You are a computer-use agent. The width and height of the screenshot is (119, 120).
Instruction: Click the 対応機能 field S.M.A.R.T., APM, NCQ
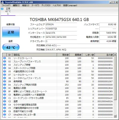pyautogui.click(x=81, y=50)
